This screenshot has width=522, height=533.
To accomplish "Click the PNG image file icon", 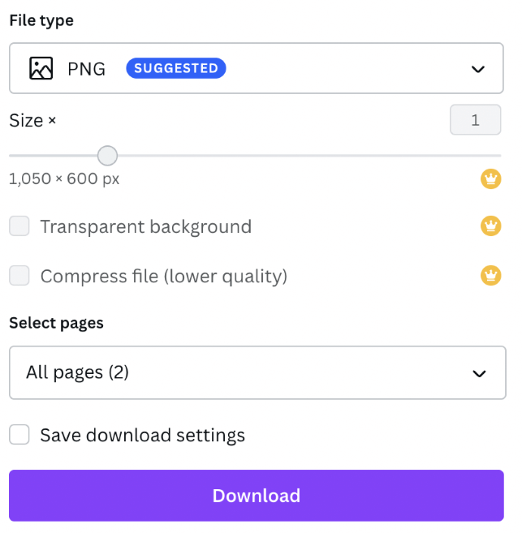I will pos(41,68).
